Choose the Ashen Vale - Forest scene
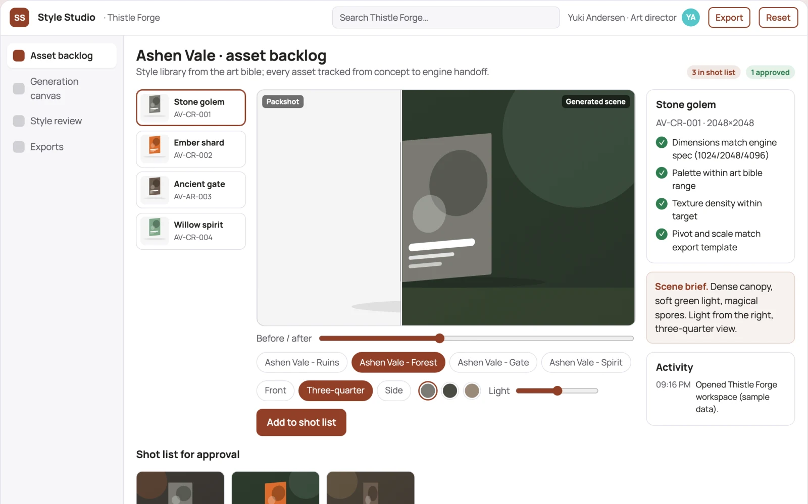The width and height of the screenshot is (808, 504). click(x=398, y=362)
